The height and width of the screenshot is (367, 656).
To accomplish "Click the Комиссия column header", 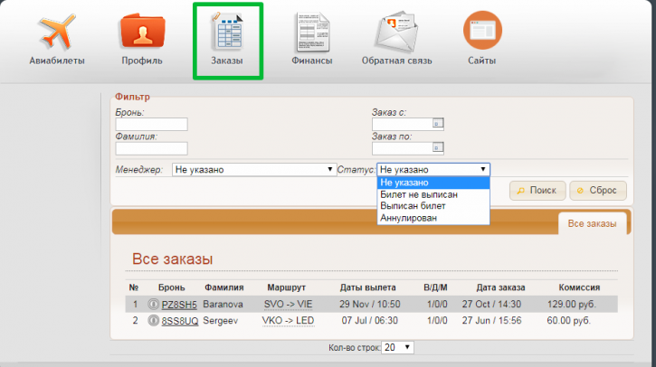I will pyautogui.click(x=579, y=287).
